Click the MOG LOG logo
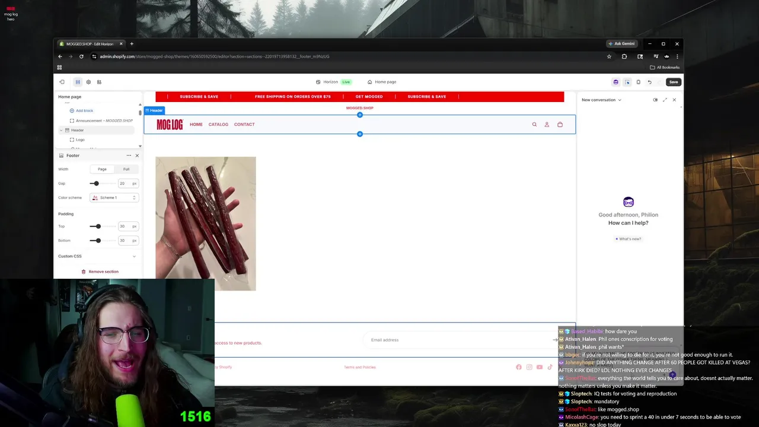This screenshot has width=759, height=427. (x=170, y=125)
